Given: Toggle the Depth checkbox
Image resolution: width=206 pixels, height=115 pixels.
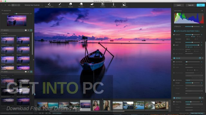Looking at the screenshot, I should point(174,45).
